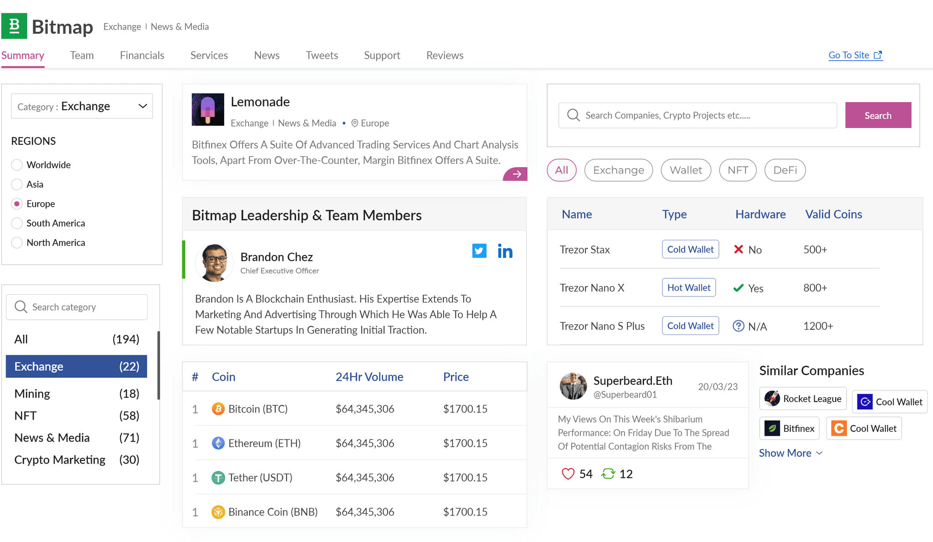Click the Bitcoin (BTC) coin icon
The width and height of the screenshot is (933, 542).
pyautogui.click(x=218, y=409)
